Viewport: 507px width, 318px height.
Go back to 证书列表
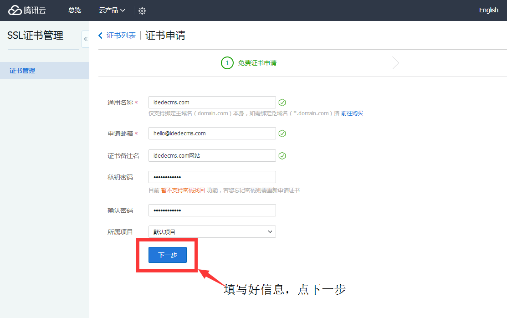[121, 36]
